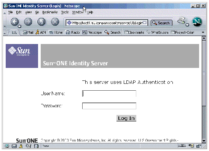Image resolution: width=209 pixels, height=151 pixels.
Task: Open the Help menu
Action: pyautogui.click(x=90, y=12)
